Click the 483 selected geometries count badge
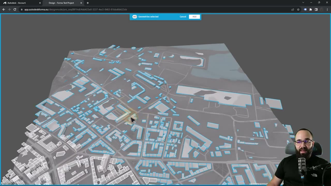The image size is (331, 186). click(x=134, y=17)
